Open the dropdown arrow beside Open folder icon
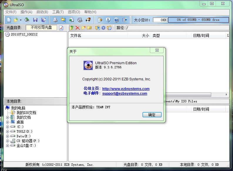 (x=21, y=20)
